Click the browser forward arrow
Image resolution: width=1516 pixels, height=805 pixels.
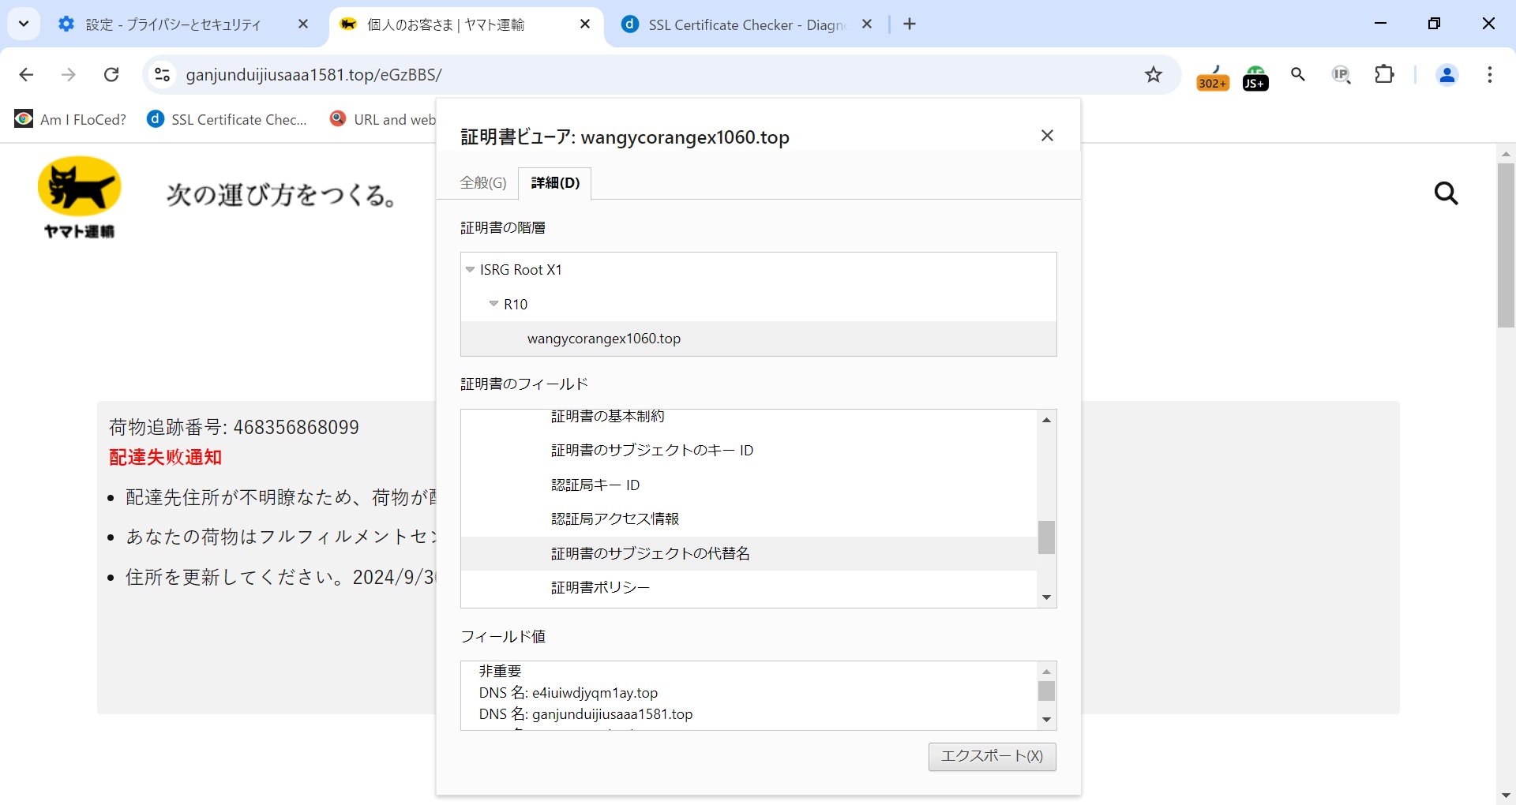click(x=69, y=74)
